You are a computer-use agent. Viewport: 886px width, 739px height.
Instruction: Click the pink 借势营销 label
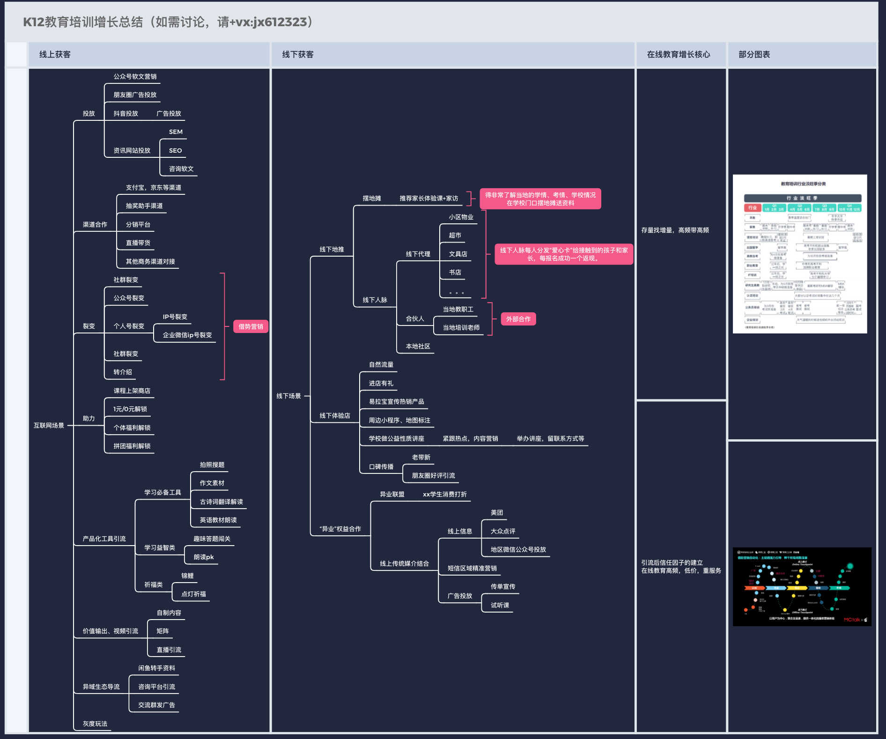click(x=251, y=326)
